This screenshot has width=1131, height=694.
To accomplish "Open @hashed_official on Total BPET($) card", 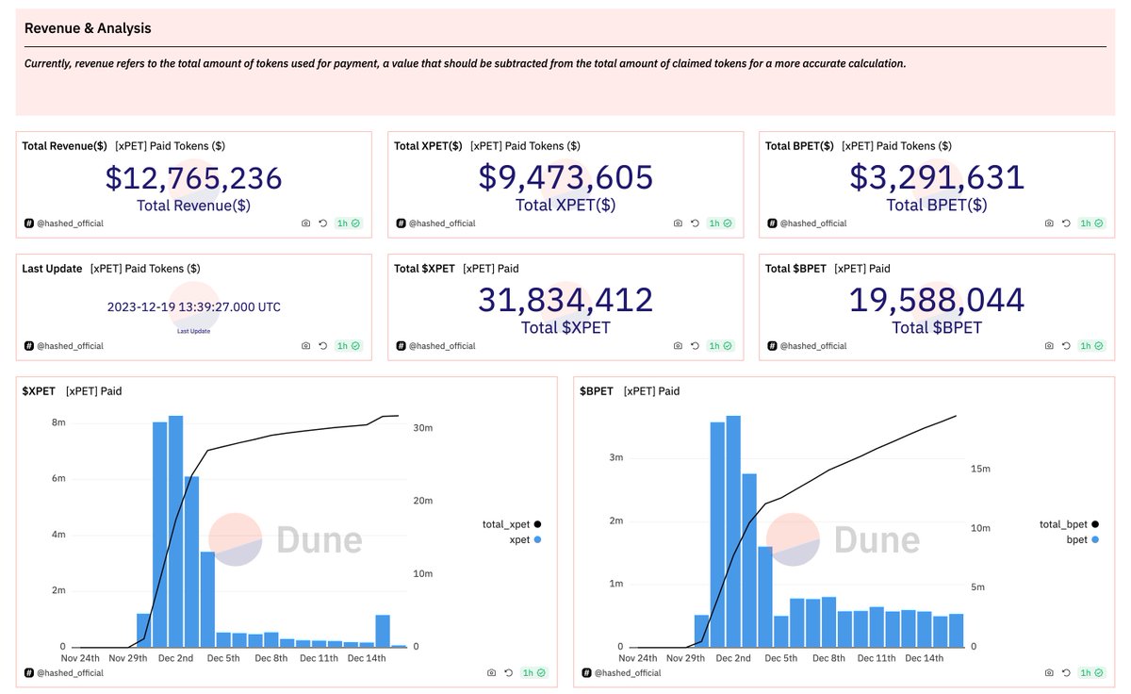I will click(x=813, y=223).
